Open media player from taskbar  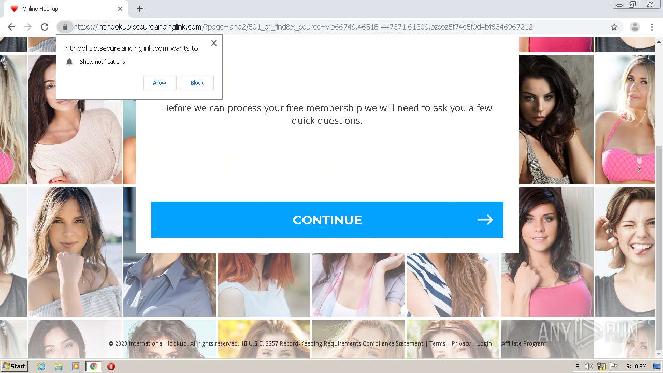tap(76, 366)
